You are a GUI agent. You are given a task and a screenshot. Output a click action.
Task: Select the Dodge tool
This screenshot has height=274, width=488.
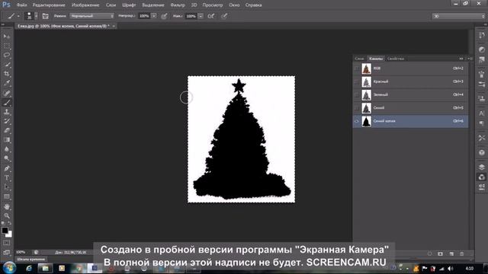(7, 158)
